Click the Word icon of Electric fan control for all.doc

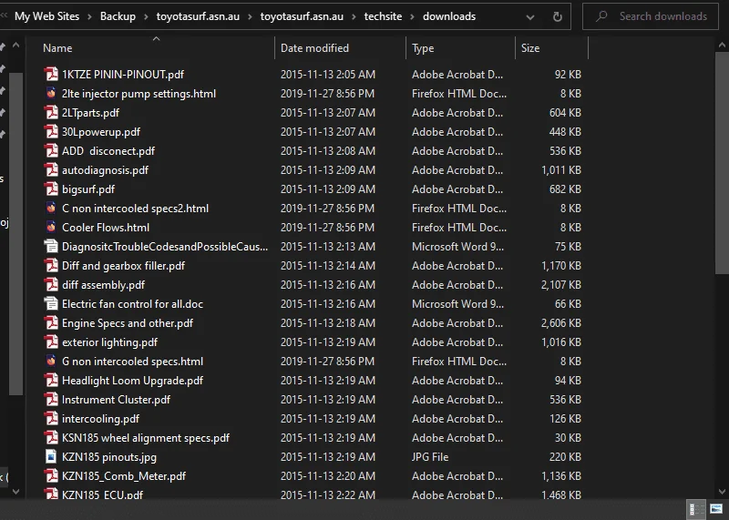51,303
